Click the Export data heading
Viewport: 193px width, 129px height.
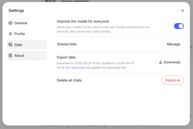point(66,57)
